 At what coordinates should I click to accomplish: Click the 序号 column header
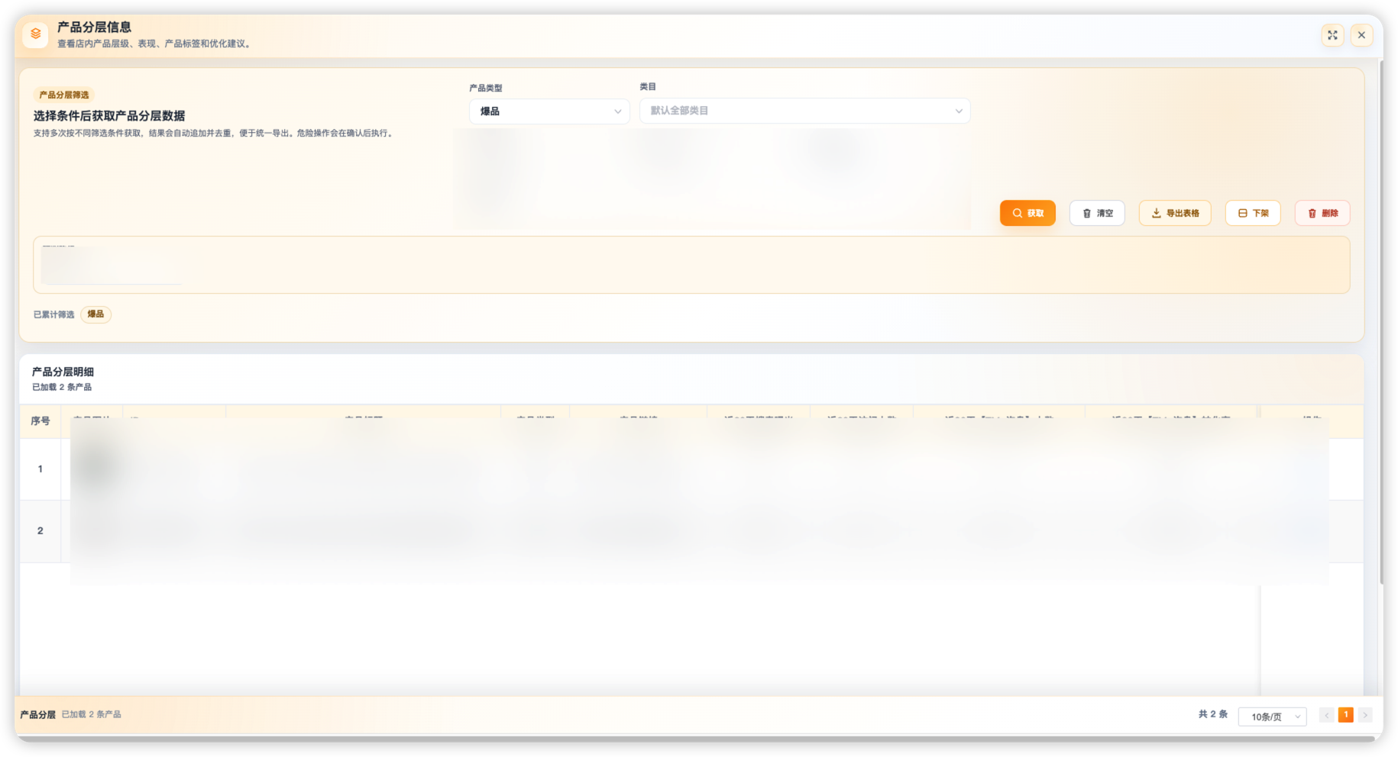(40, 421)
